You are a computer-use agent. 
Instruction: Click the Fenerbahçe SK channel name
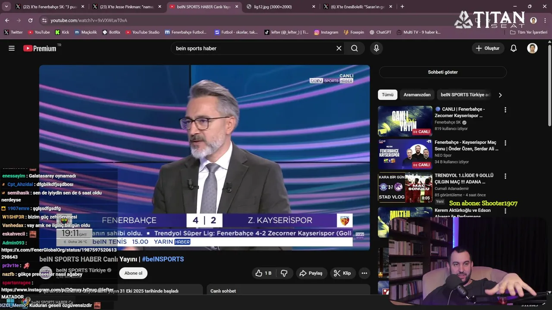point(448,122)
